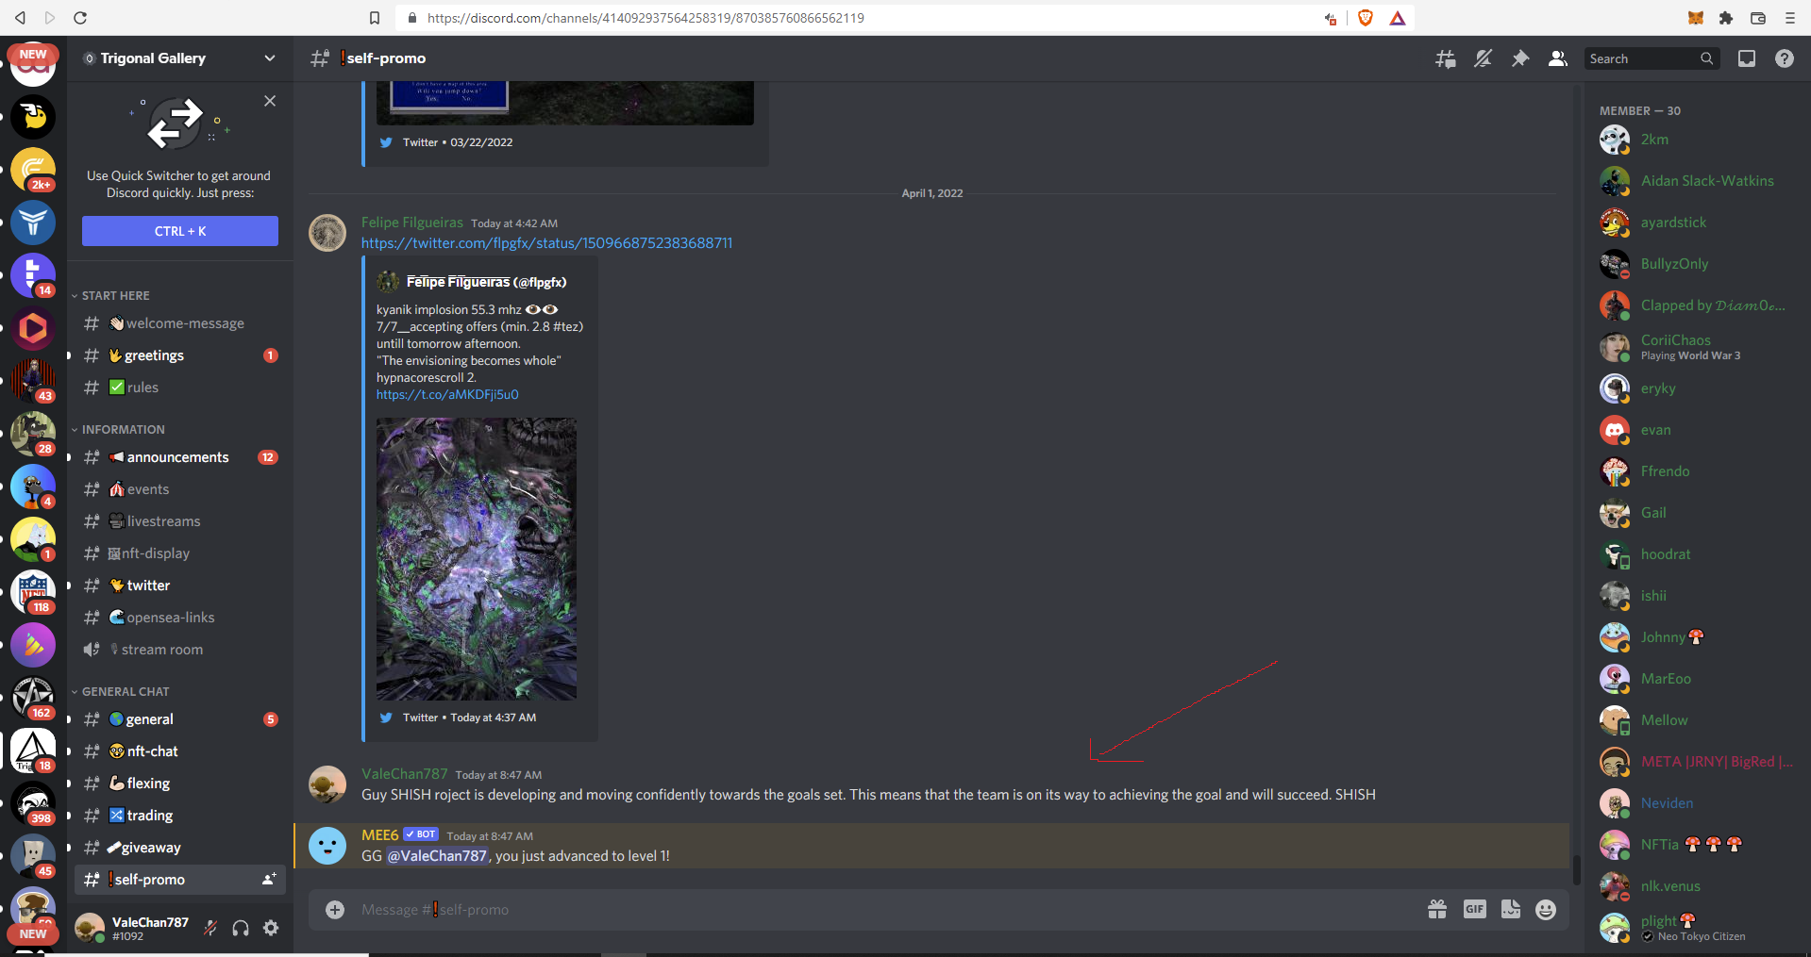Screen dimensions: 1811x957
Task: Open the GIF picker
Action: 1475,910
